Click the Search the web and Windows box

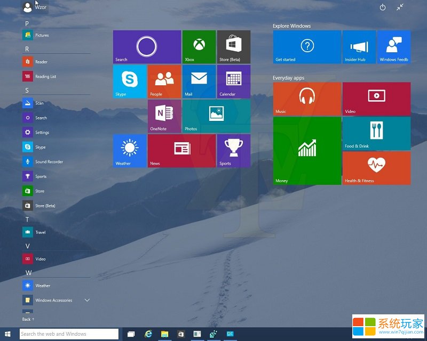pyautogui.click(x=69, y=334)
